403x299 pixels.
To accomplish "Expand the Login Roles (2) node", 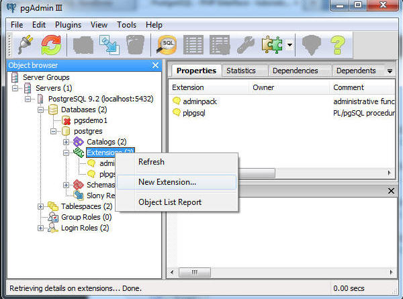I will (40, 228).
